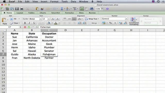
Task: Click the Filter funnel icon
Action: [75, 9]
